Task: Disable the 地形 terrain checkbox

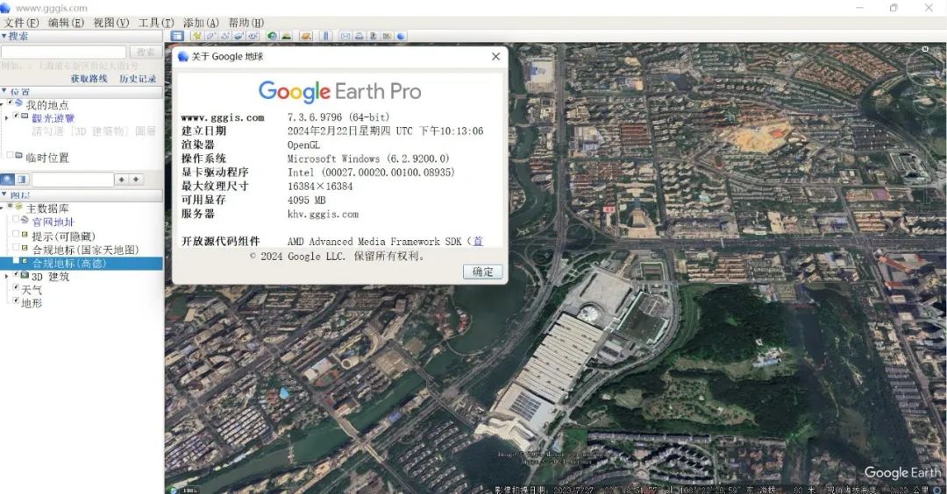Action: pyautogui.click(x=17, y=300)
